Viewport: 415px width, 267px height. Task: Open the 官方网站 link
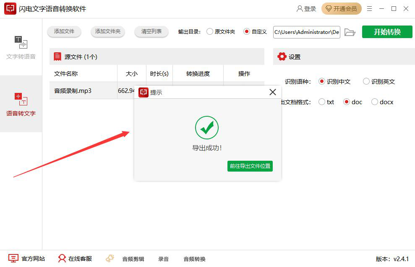click(33, 259)
